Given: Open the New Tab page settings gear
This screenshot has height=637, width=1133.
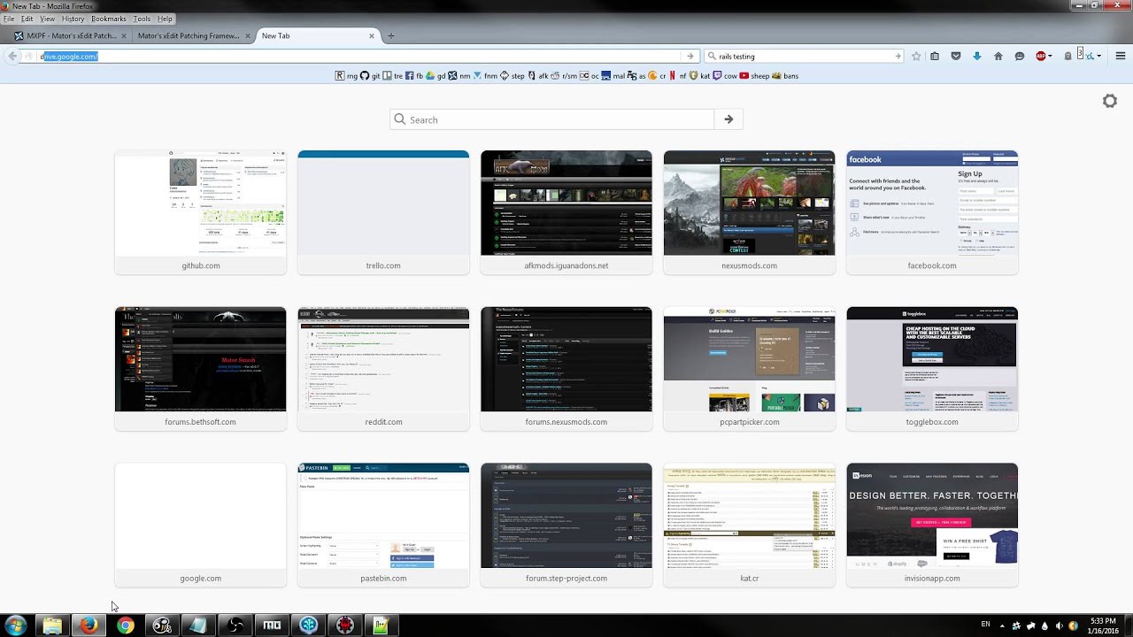Looking at the screenshot, I should 1110,101.
